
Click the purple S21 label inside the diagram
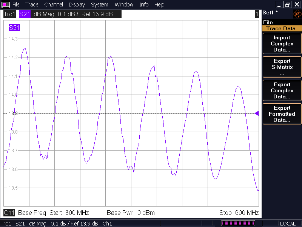pyautogui.click(x=14, y=28)
